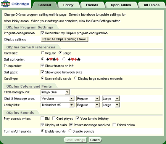
Task: Open the Lobby tab
Action: [x=68, y=5]
